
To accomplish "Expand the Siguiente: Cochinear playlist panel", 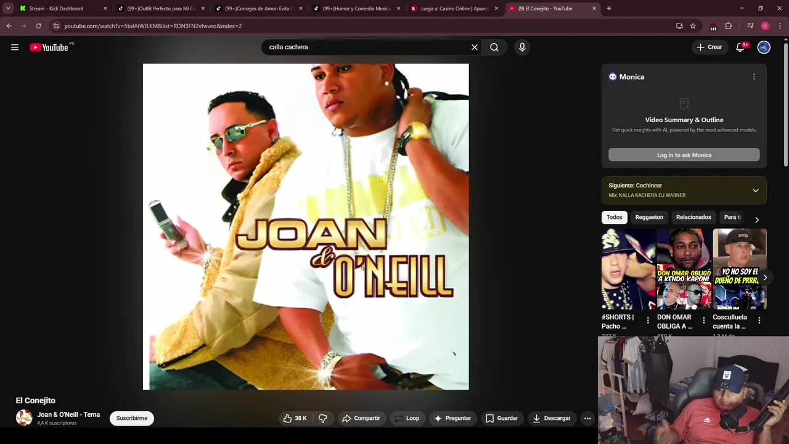I will 756,191.
